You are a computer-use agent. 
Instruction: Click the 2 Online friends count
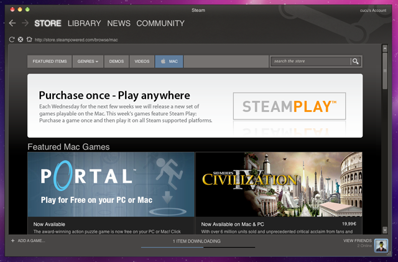[364, 246]
